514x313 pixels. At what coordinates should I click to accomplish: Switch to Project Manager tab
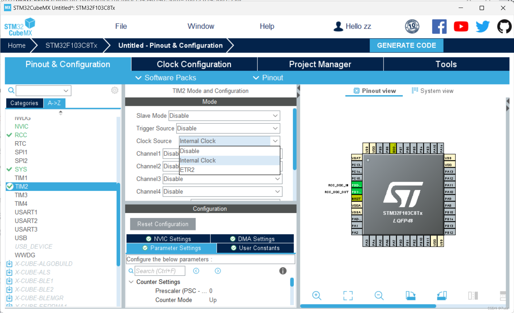(x=320, y=64)
